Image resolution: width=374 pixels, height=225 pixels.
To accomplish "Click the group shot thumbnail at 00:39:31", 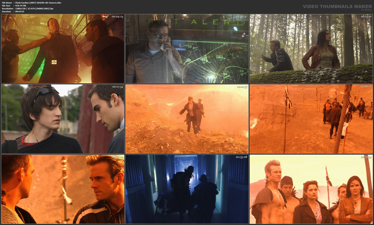I will [x=311, y=189].
